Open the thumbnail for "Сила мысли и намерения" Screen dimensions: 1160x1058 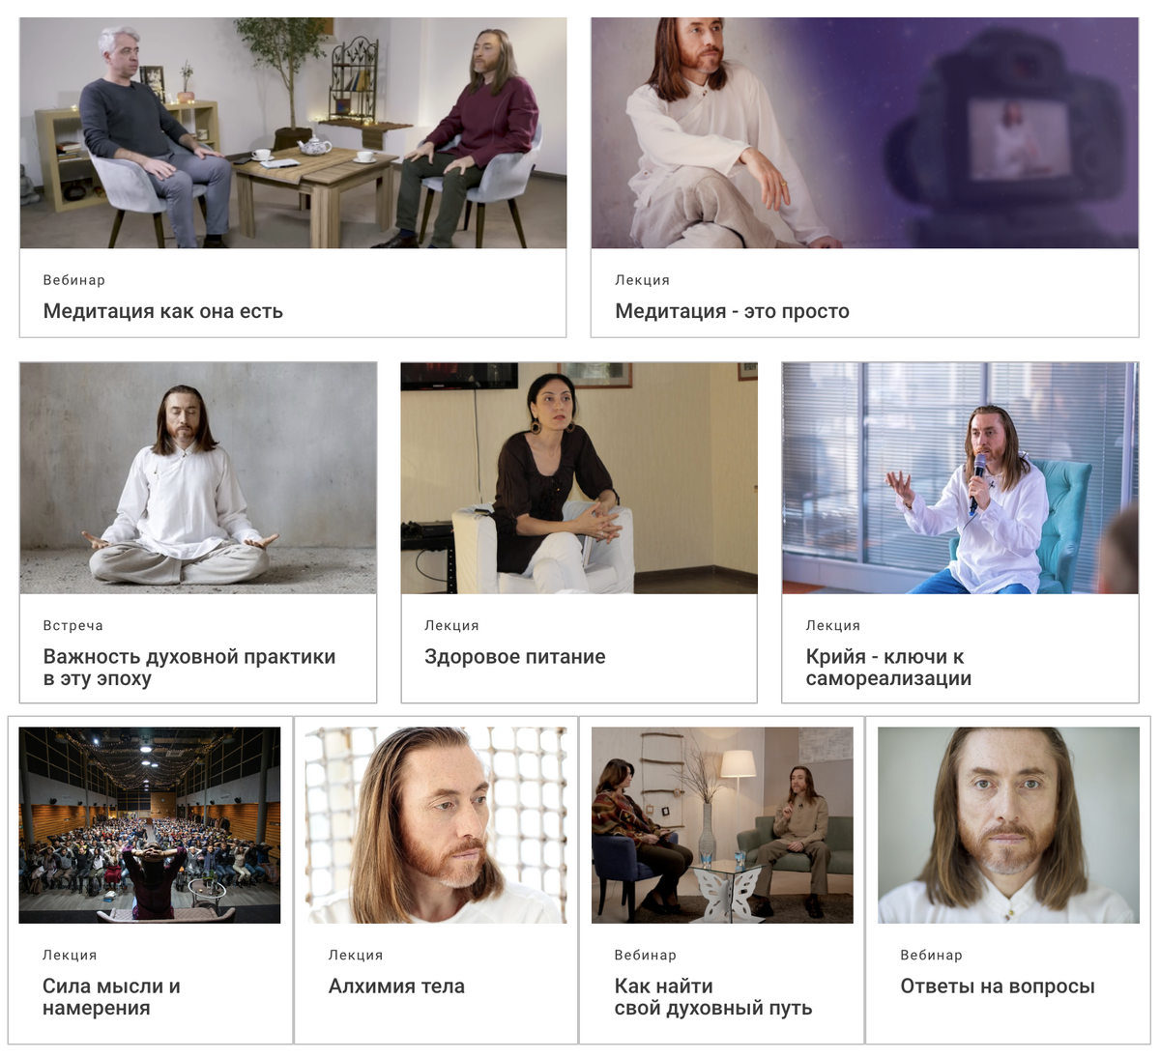(150, 825)
